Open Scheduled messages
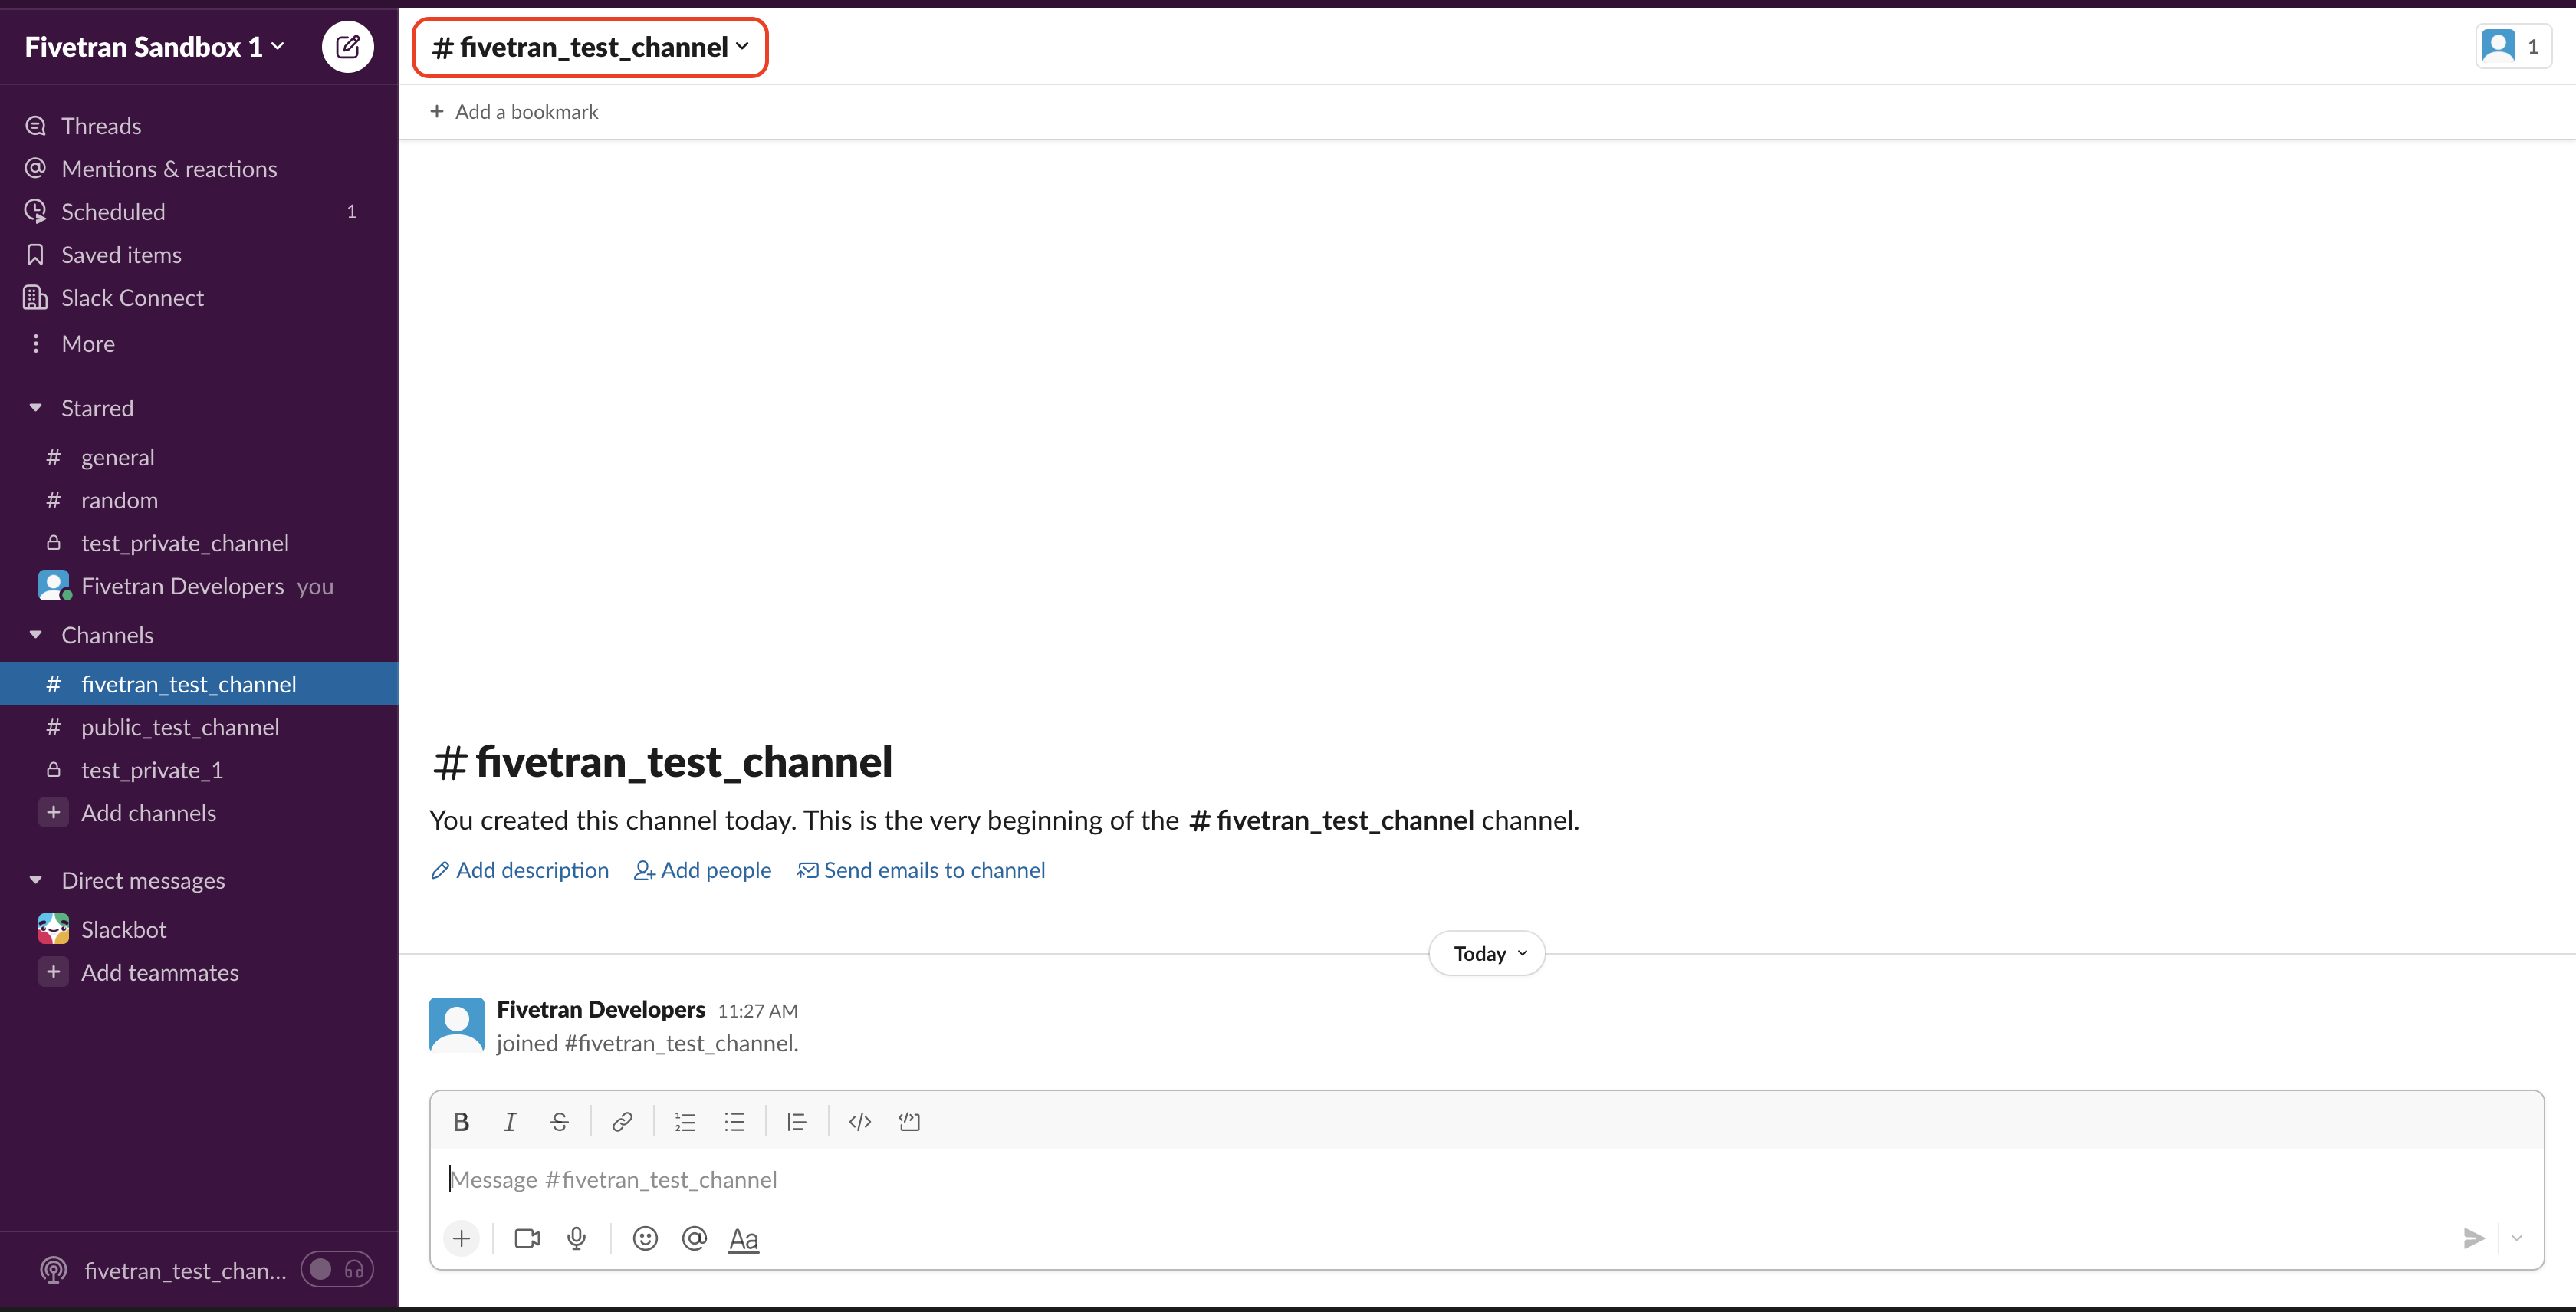2576x1312 pixels. (199, 212)
